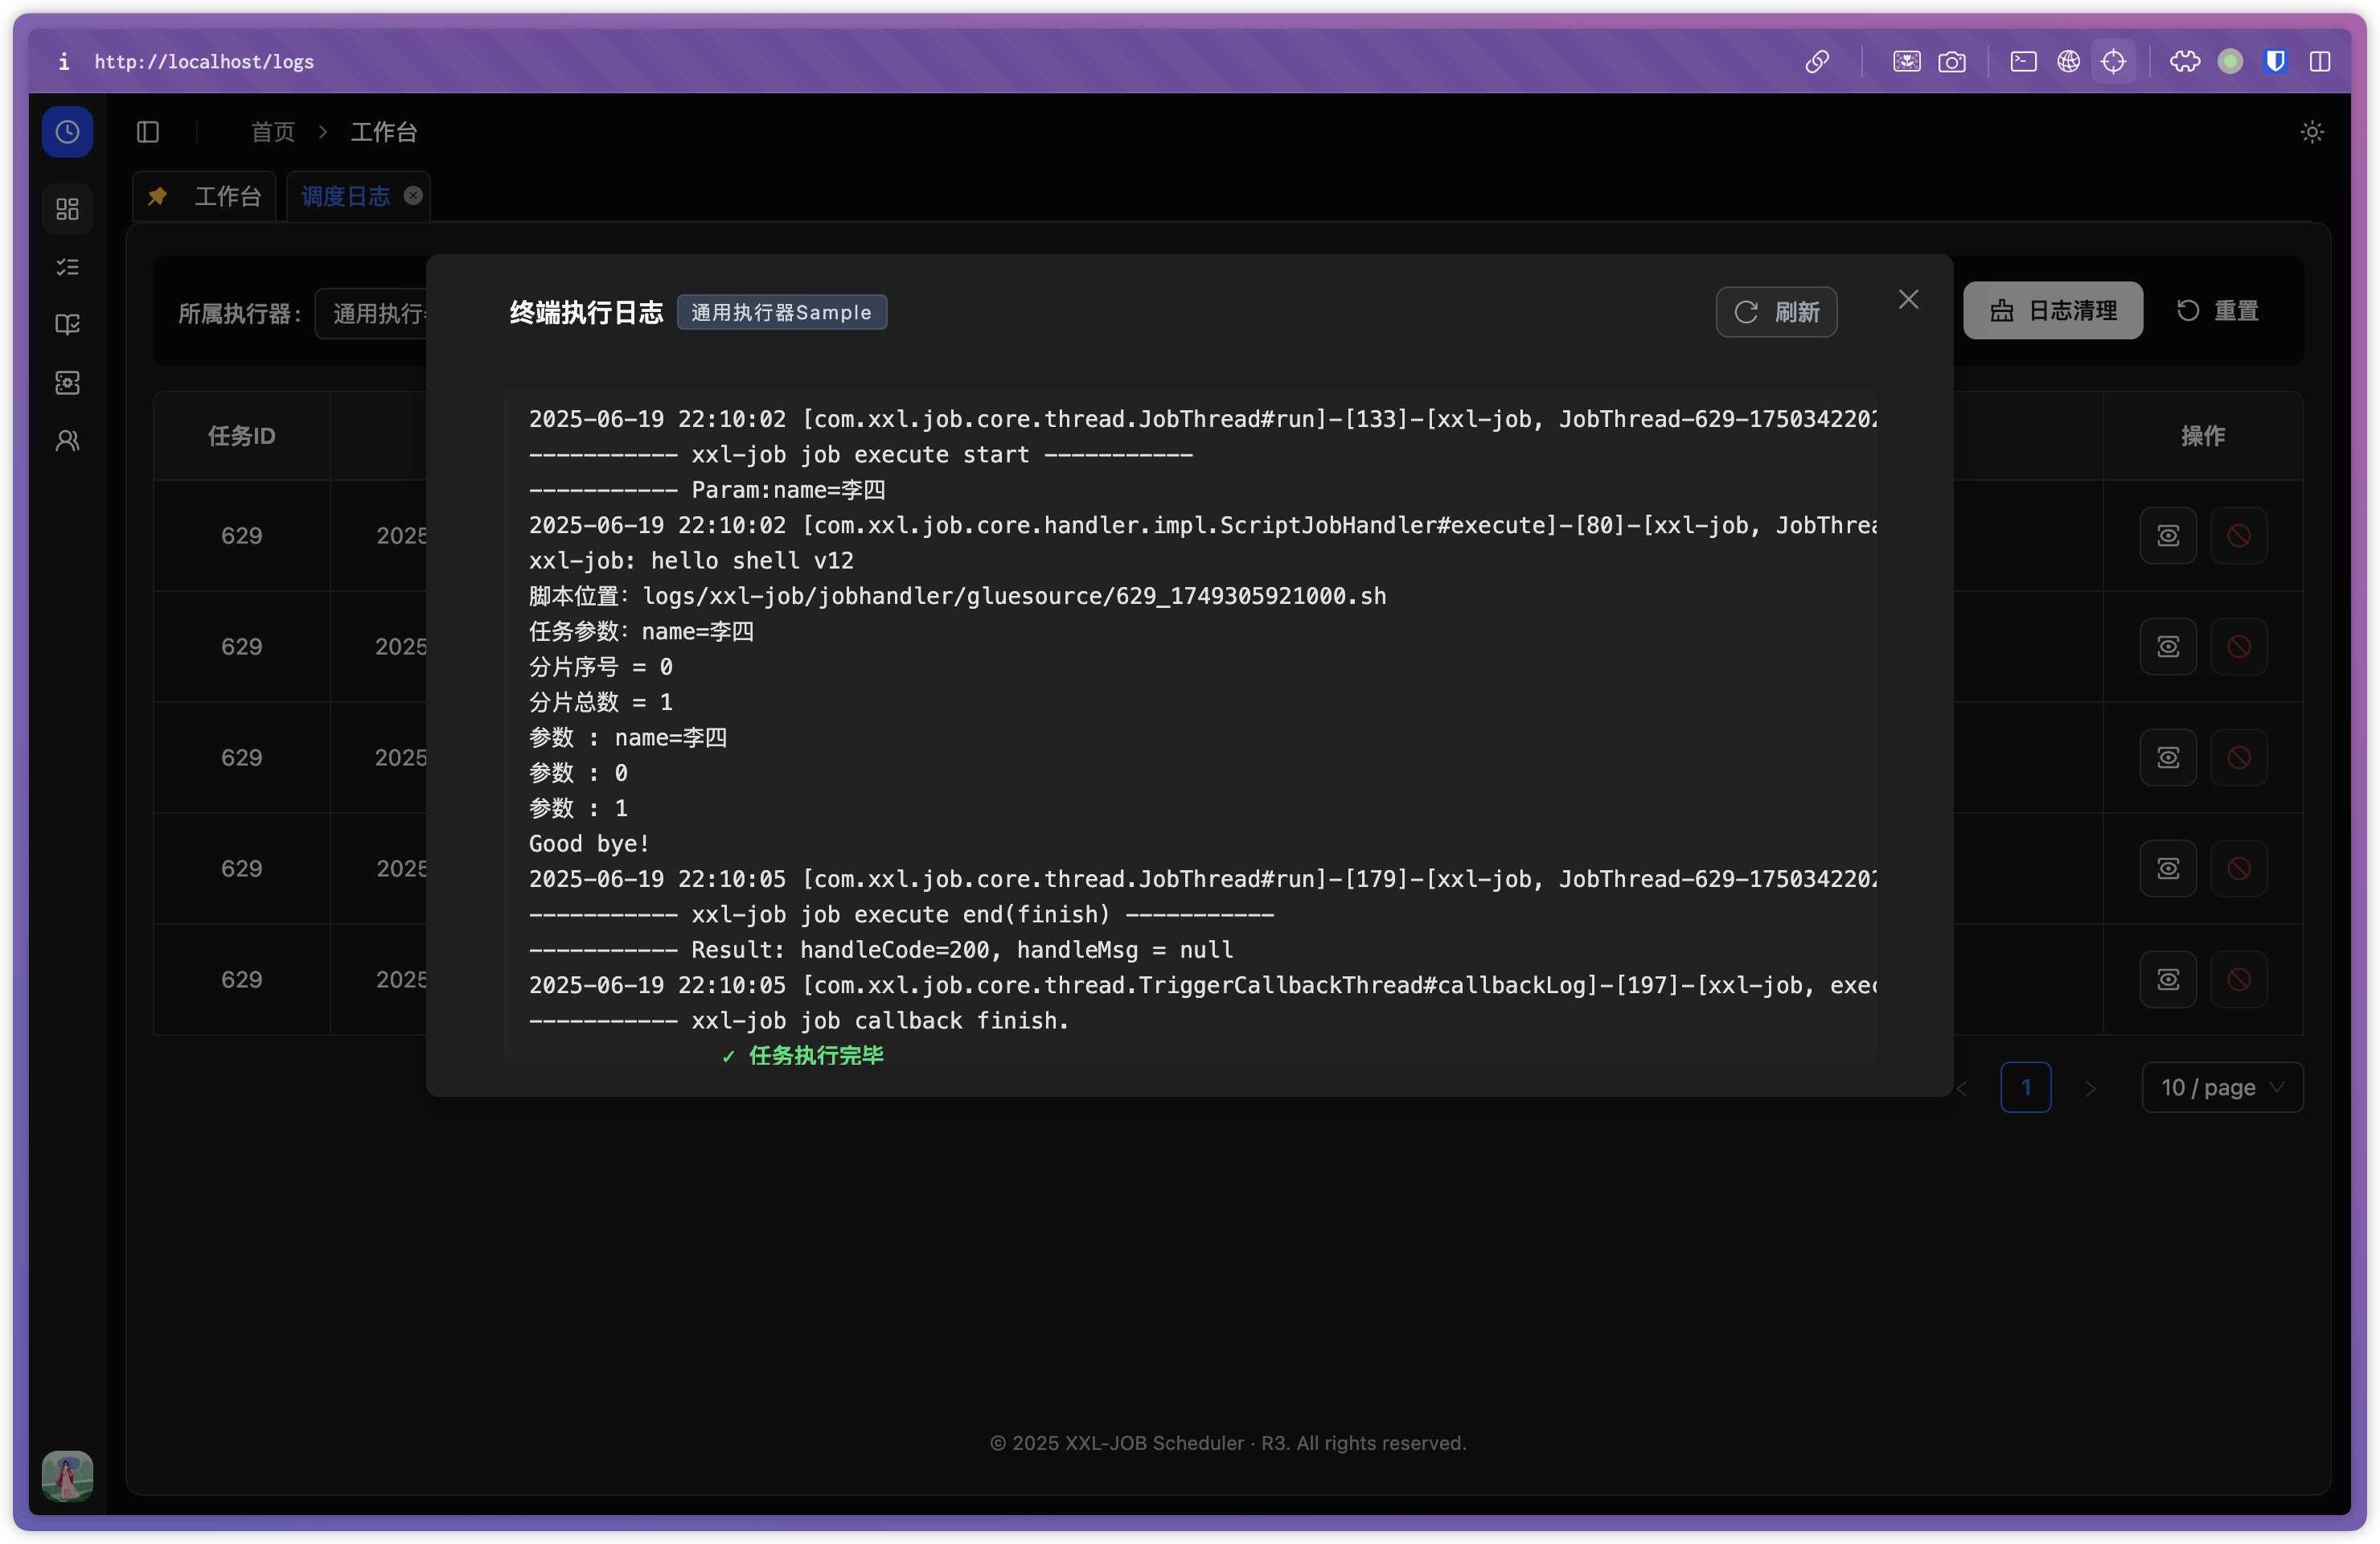Image resolution: width=2380 pixels, height=1544 pixels.
Task: Switch to the 调度日志 tab
Action: (345, 195)
